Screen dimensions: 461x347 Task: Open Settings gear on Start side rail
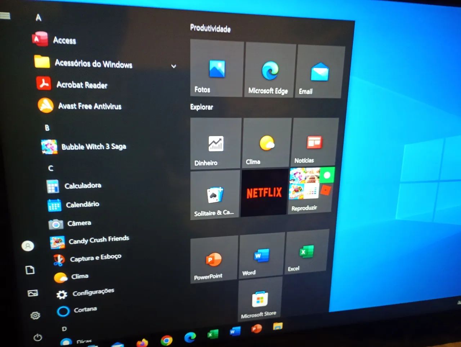[35, 316]
